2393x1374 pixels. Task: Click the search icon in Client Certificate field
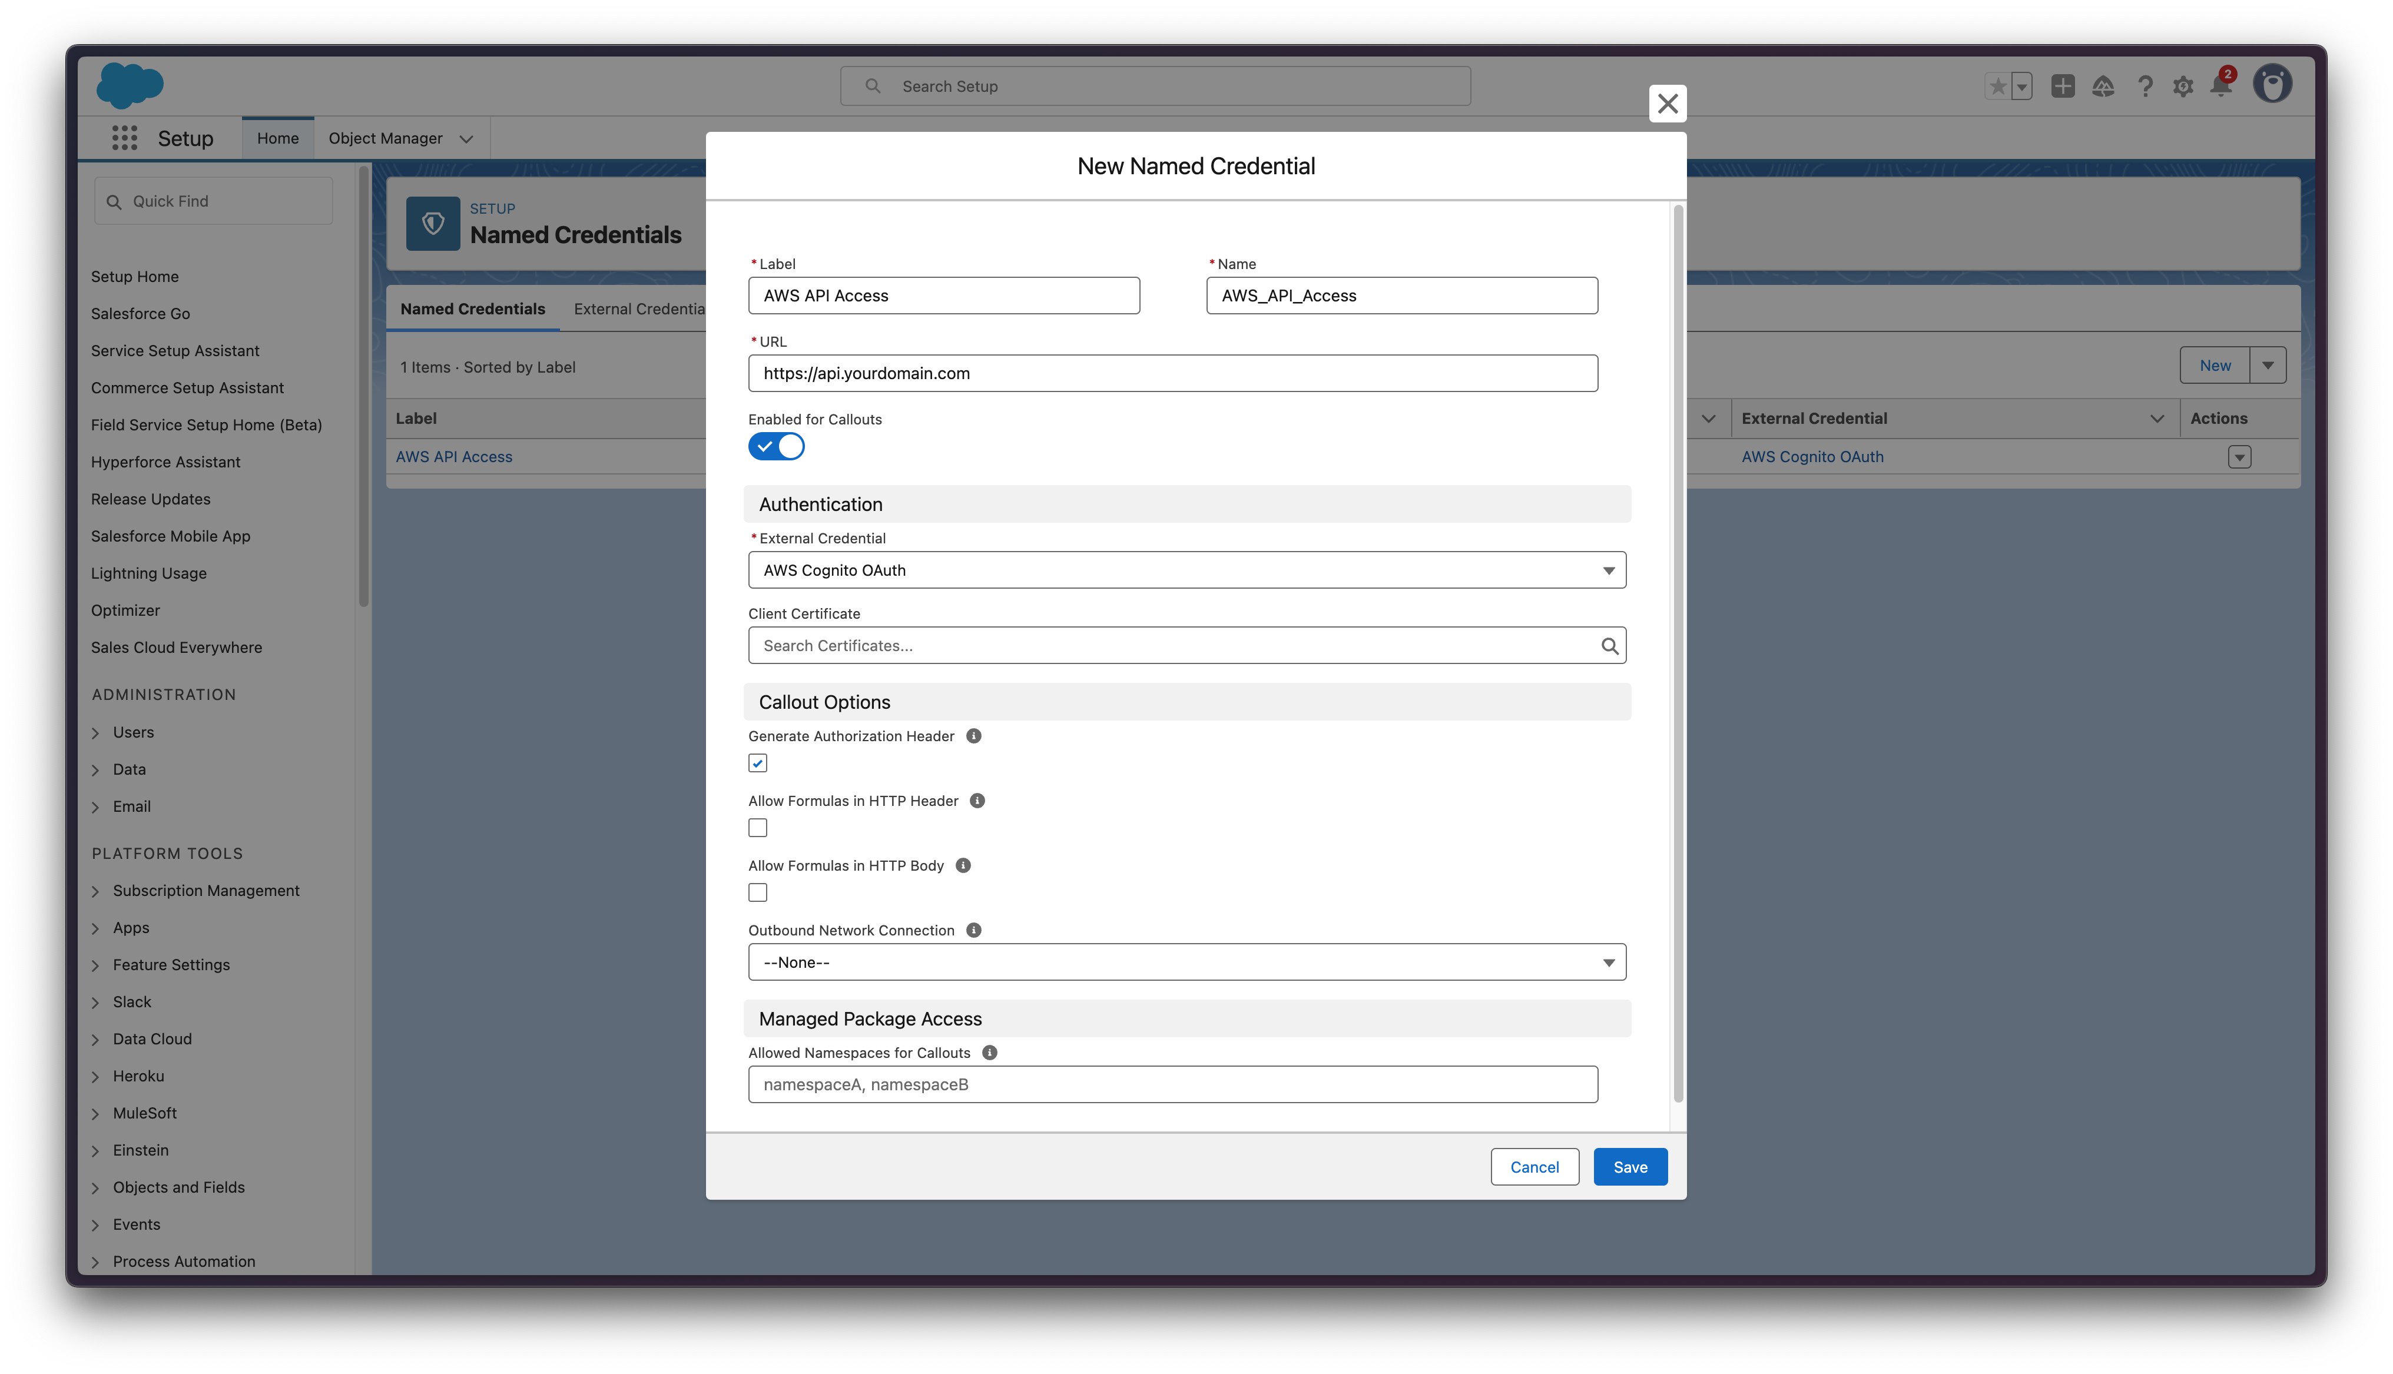pyautogui.click(x=1609, y=645)
